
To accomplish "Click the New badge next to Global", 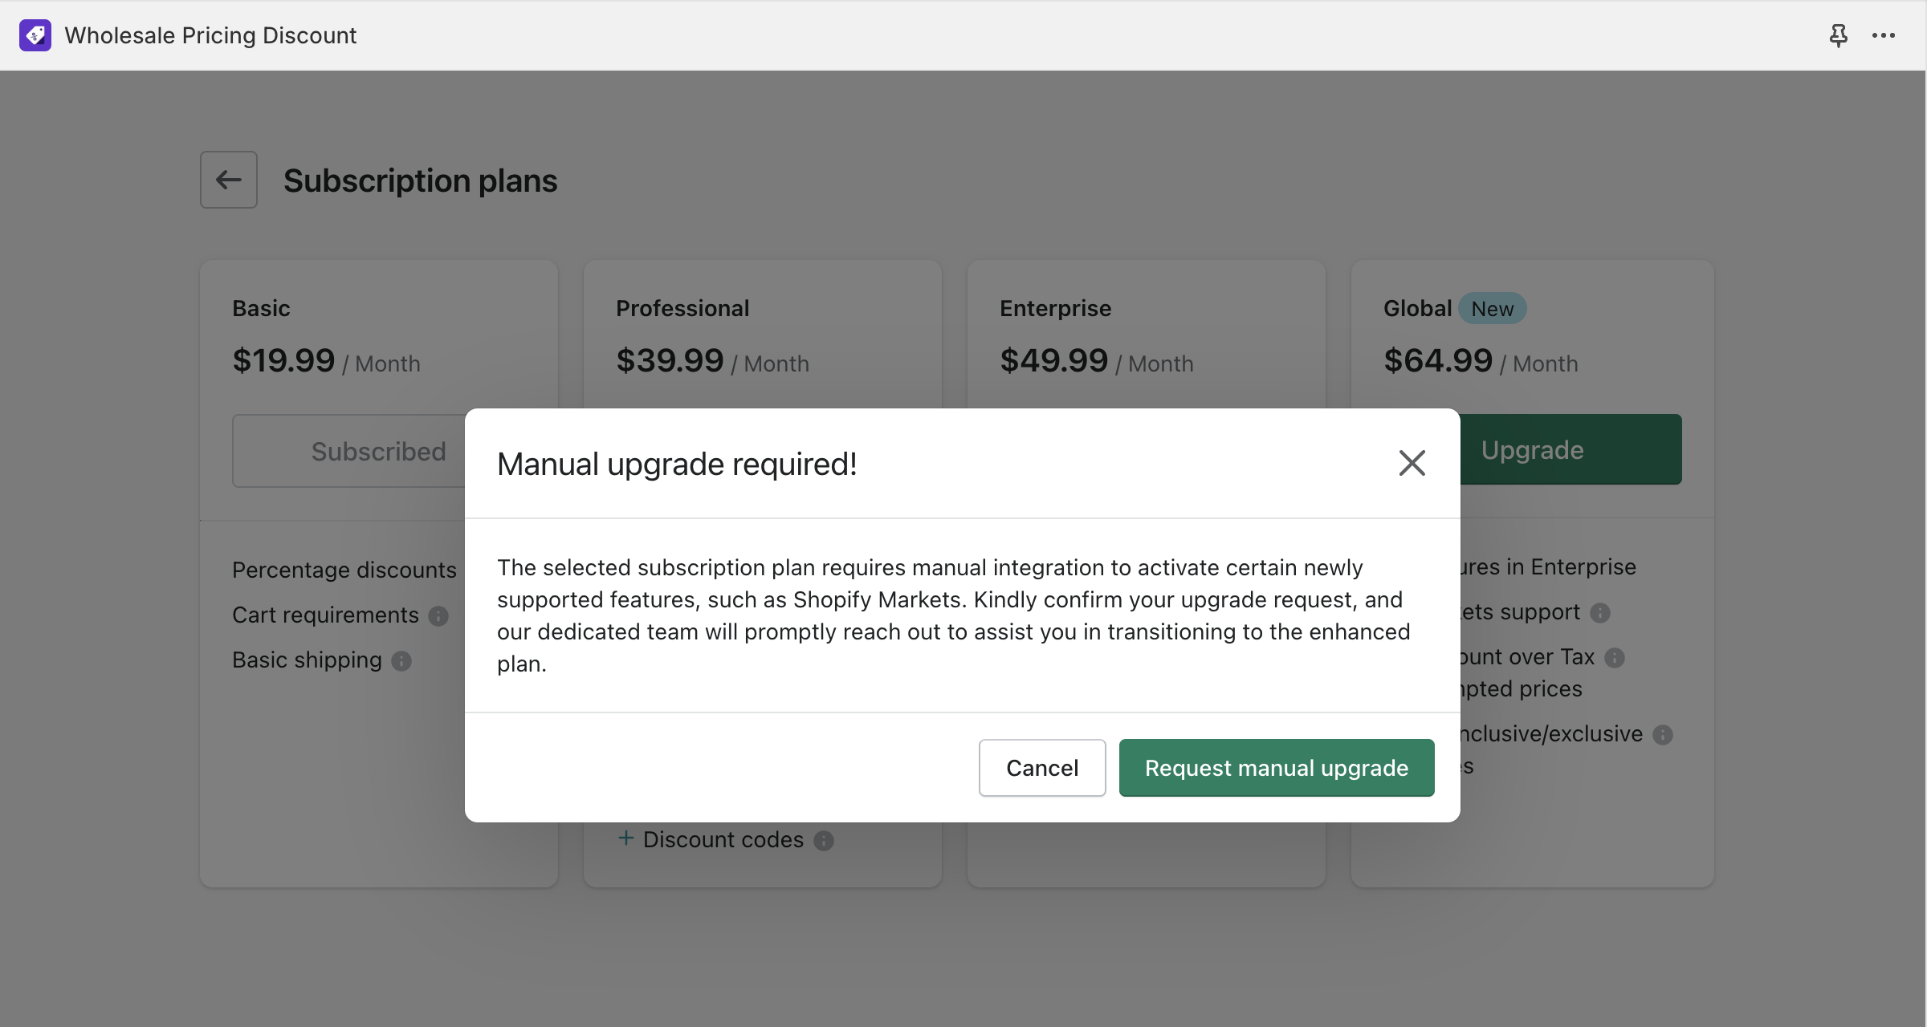I will point(1492,309).
